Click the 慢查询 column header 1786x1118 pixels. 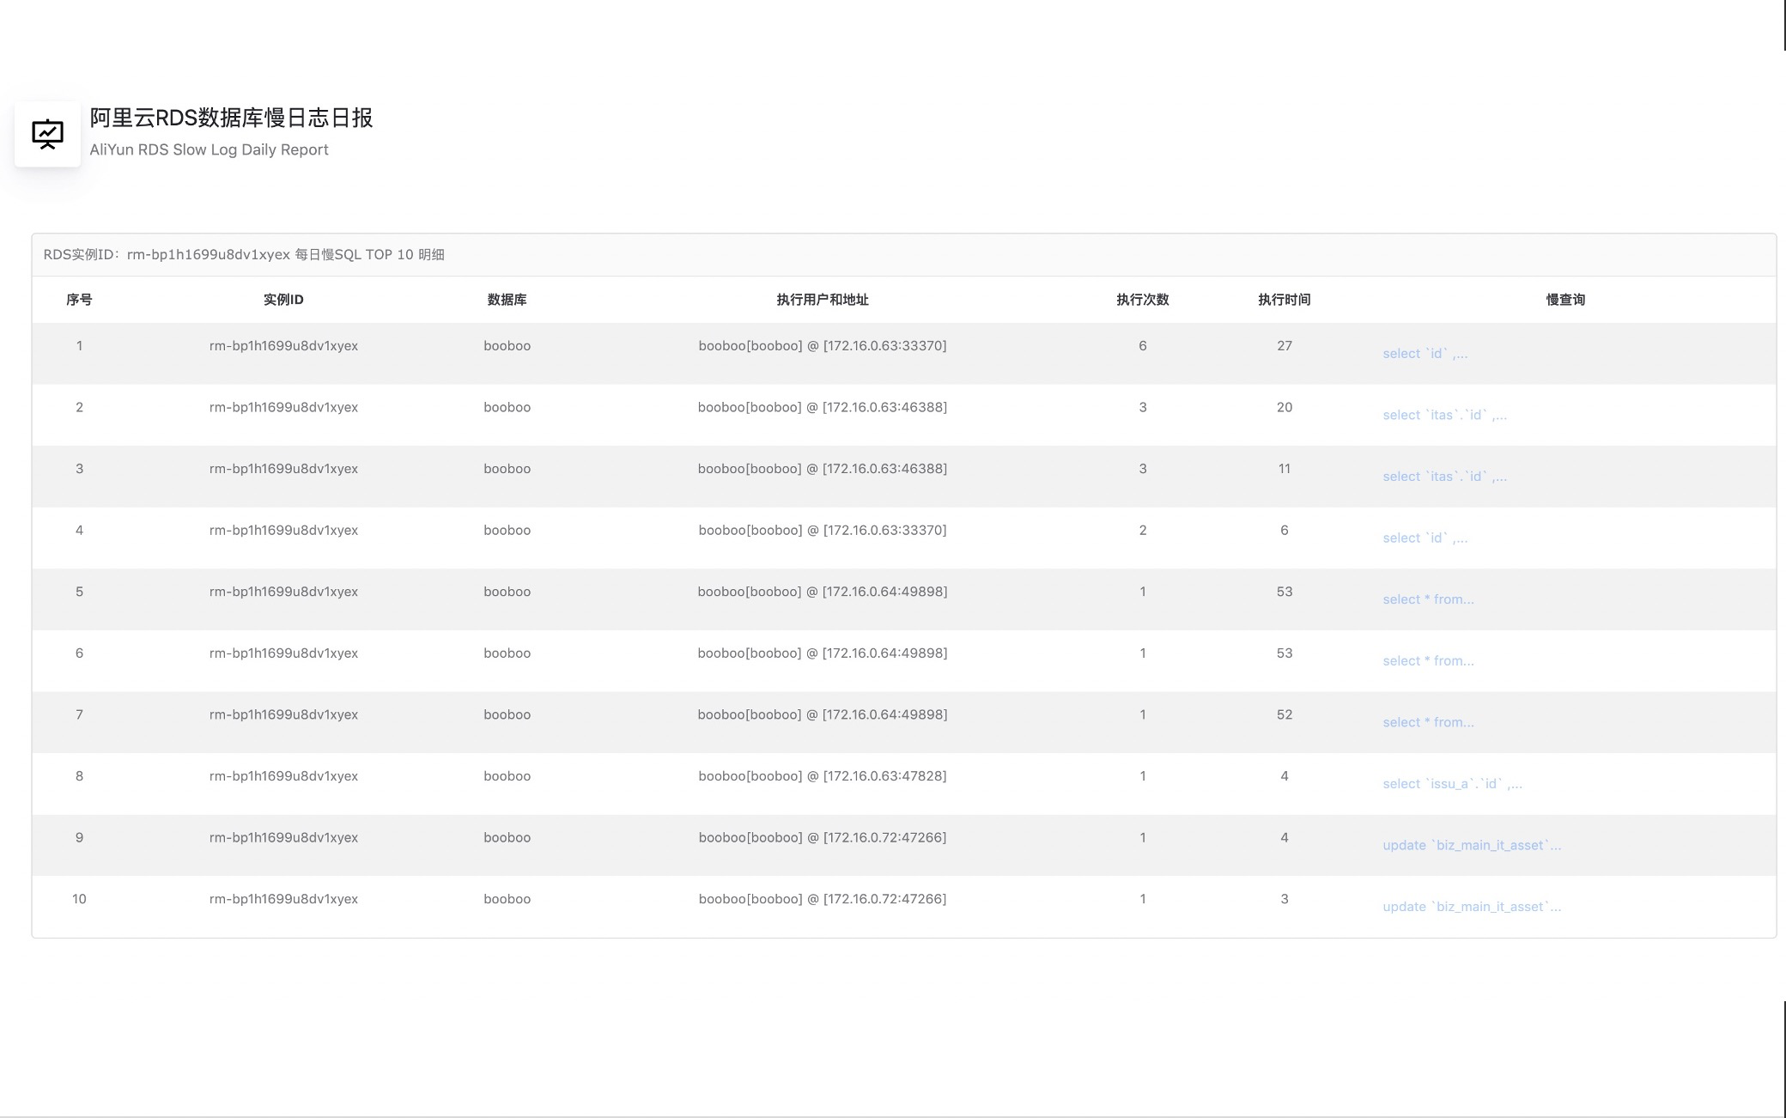[1565, 300]
